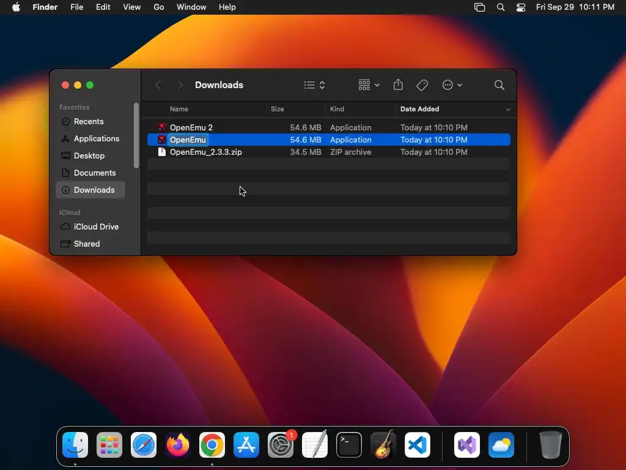Open the Apple menu

16,7
